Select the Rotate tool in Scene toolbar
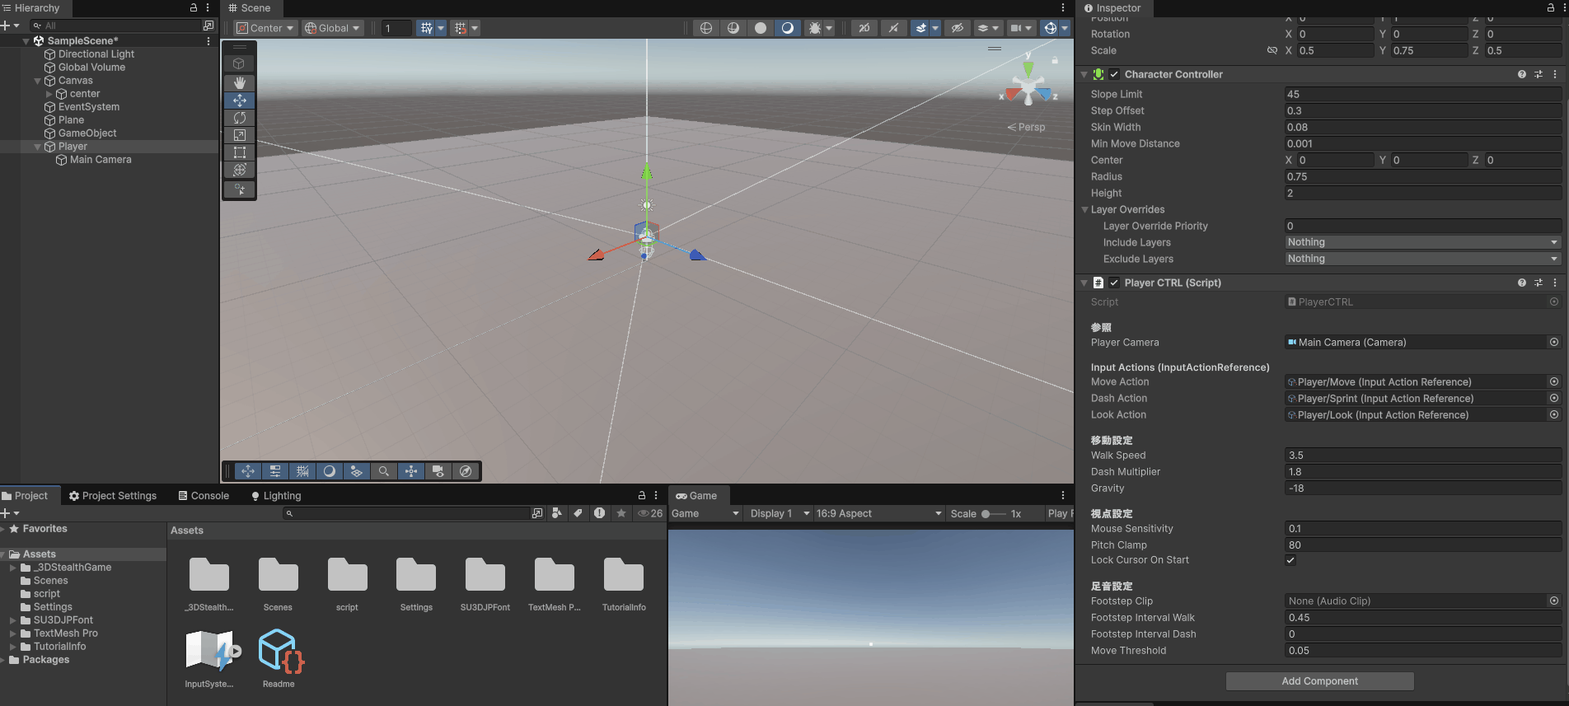Screen dimensions: 1569x706 tap(240, 118)
